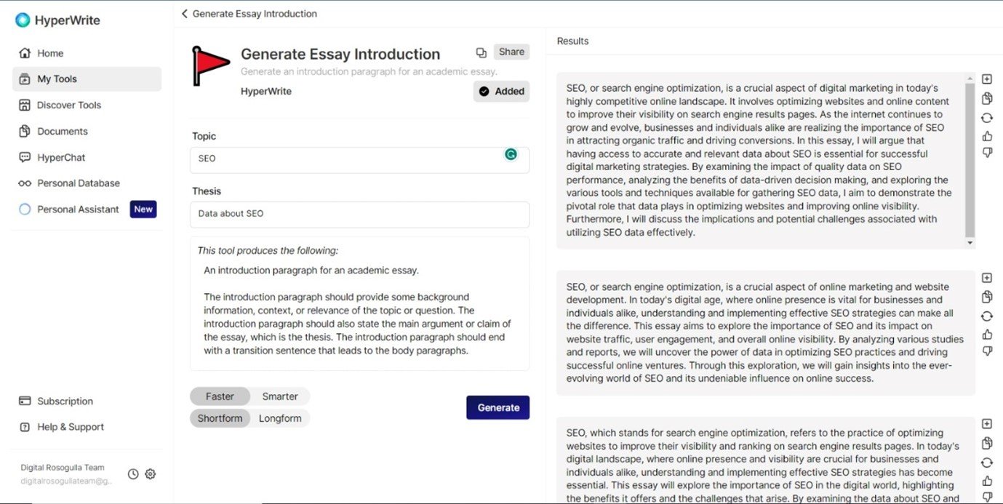Click the Share button
The image size is (1003, 504).
click(512, 52)
